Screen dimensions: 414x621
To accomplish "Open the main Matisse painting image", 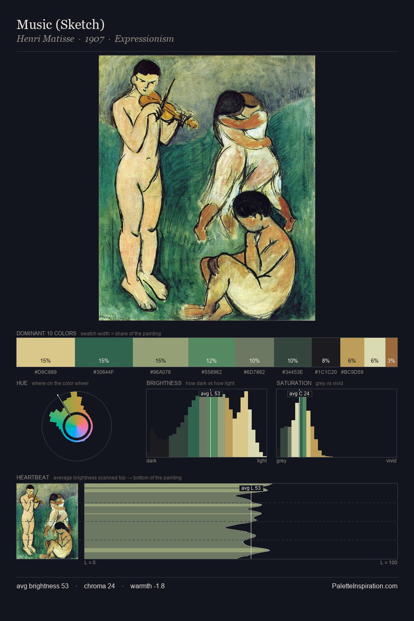I will tap(207, 188).
